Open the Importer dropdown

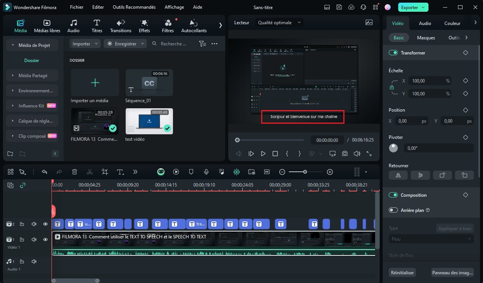click(x=85, y=44)
